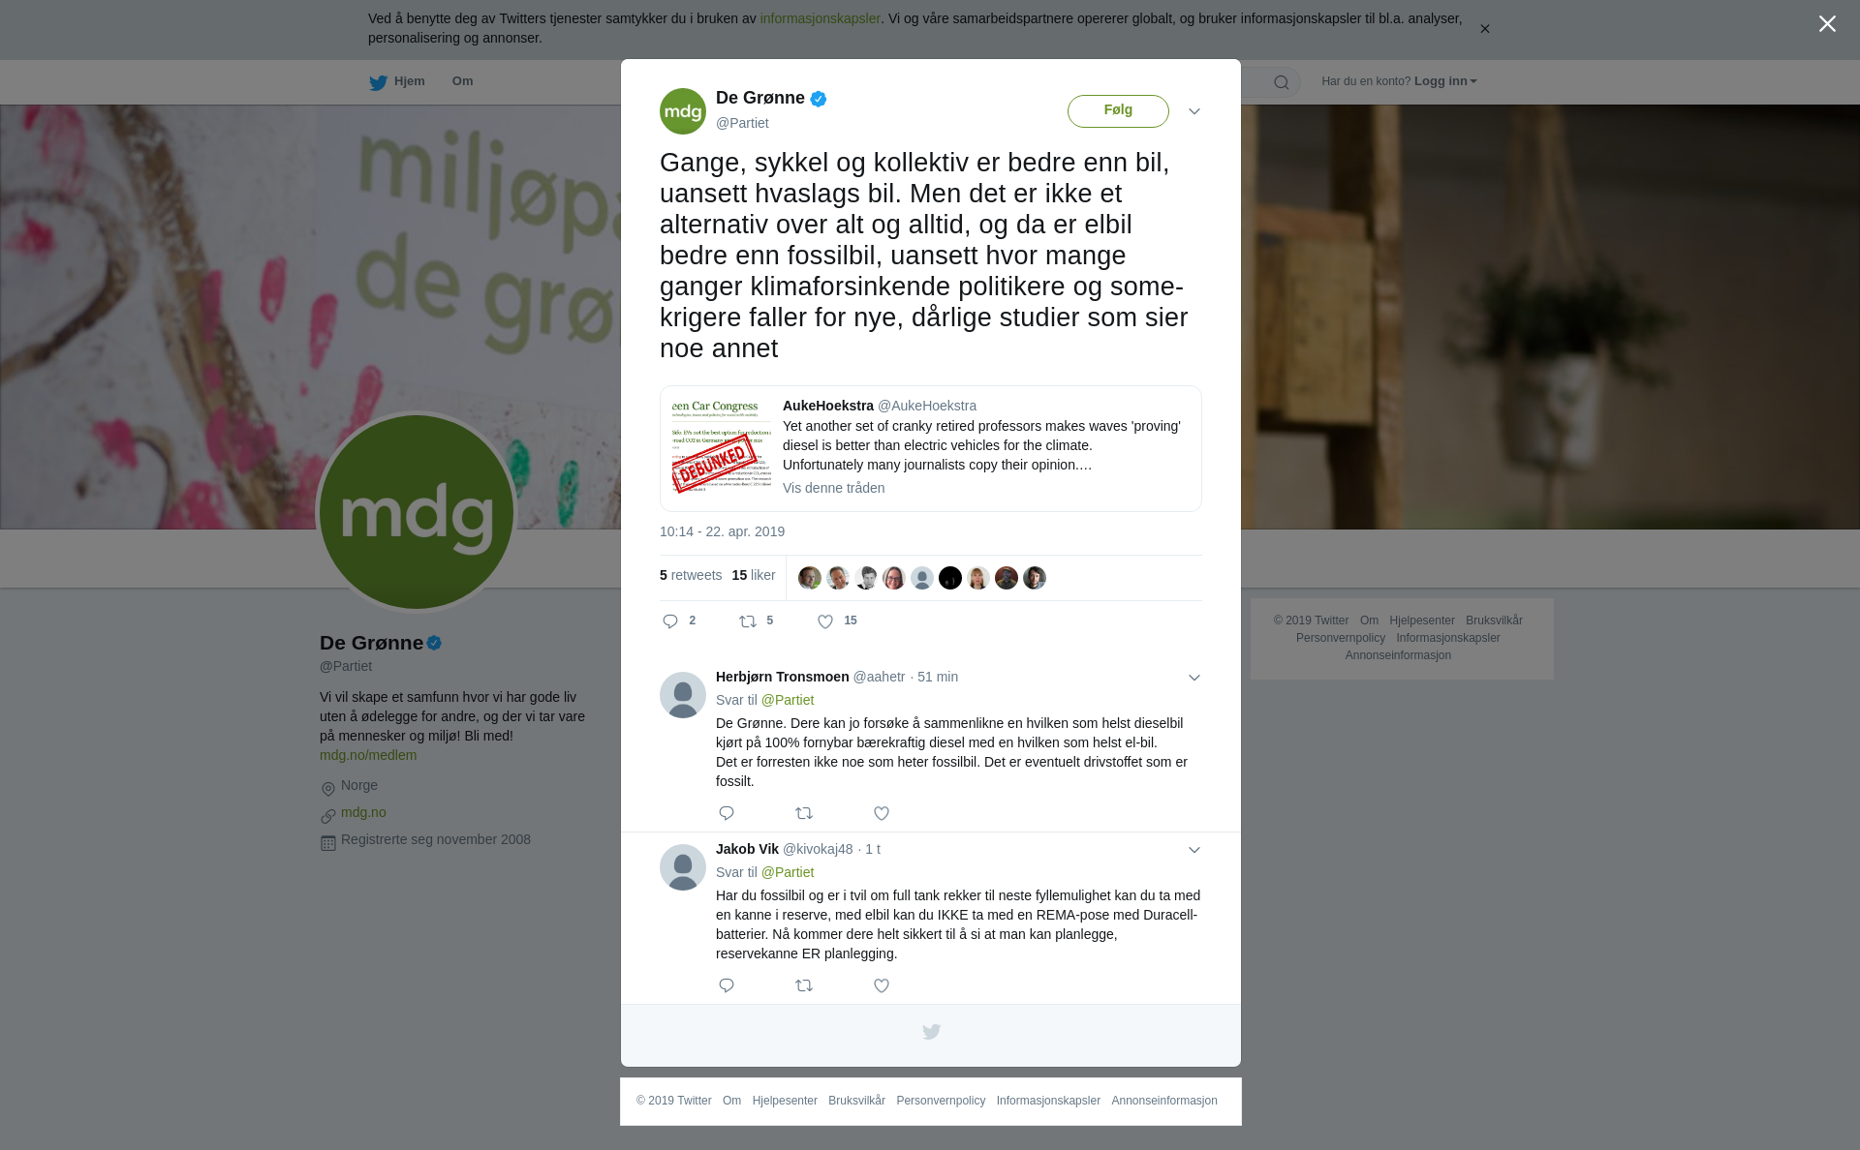Dismiss the cookie notice banner
Image resolution: width=1860 pixels, height=1150 pixels.
coord(1484,29)
